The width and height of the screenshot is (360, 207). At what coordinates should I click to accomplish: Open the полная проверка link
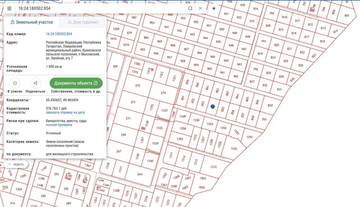(59, 125)
